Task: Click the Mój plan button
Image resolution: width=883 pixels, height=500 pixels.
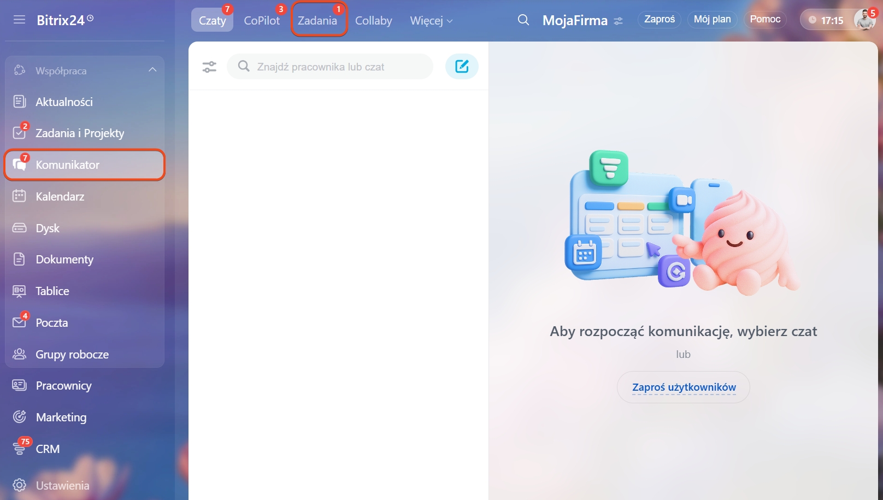Action: point(713,19)
